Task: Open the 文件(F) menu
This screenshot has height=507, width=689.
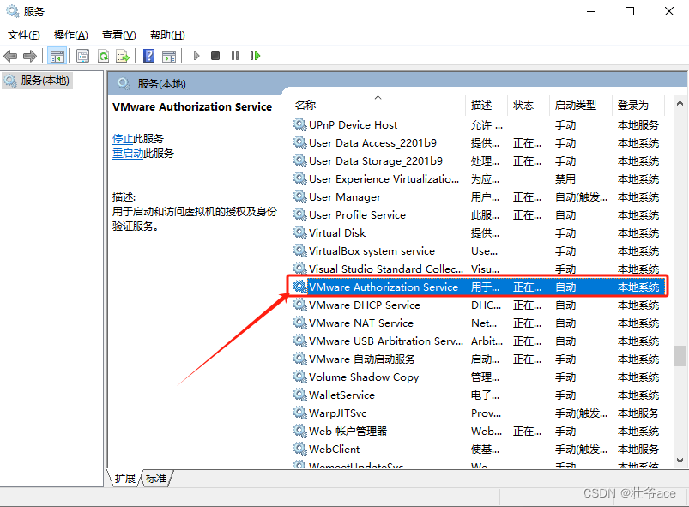Action: click(23, 34)
